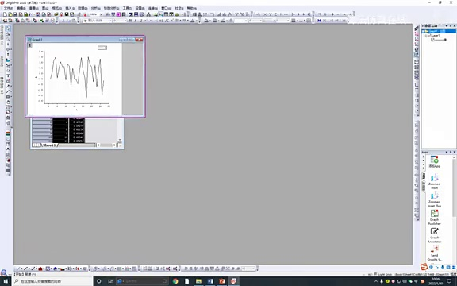Toggle Underline text formatting

[140, 21]
